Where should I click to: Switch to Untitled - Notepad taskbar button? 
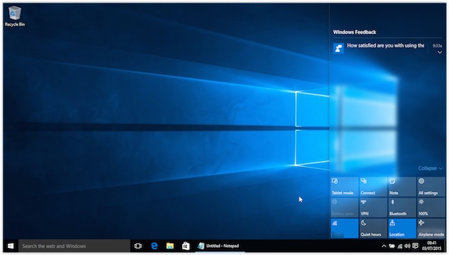220,246
